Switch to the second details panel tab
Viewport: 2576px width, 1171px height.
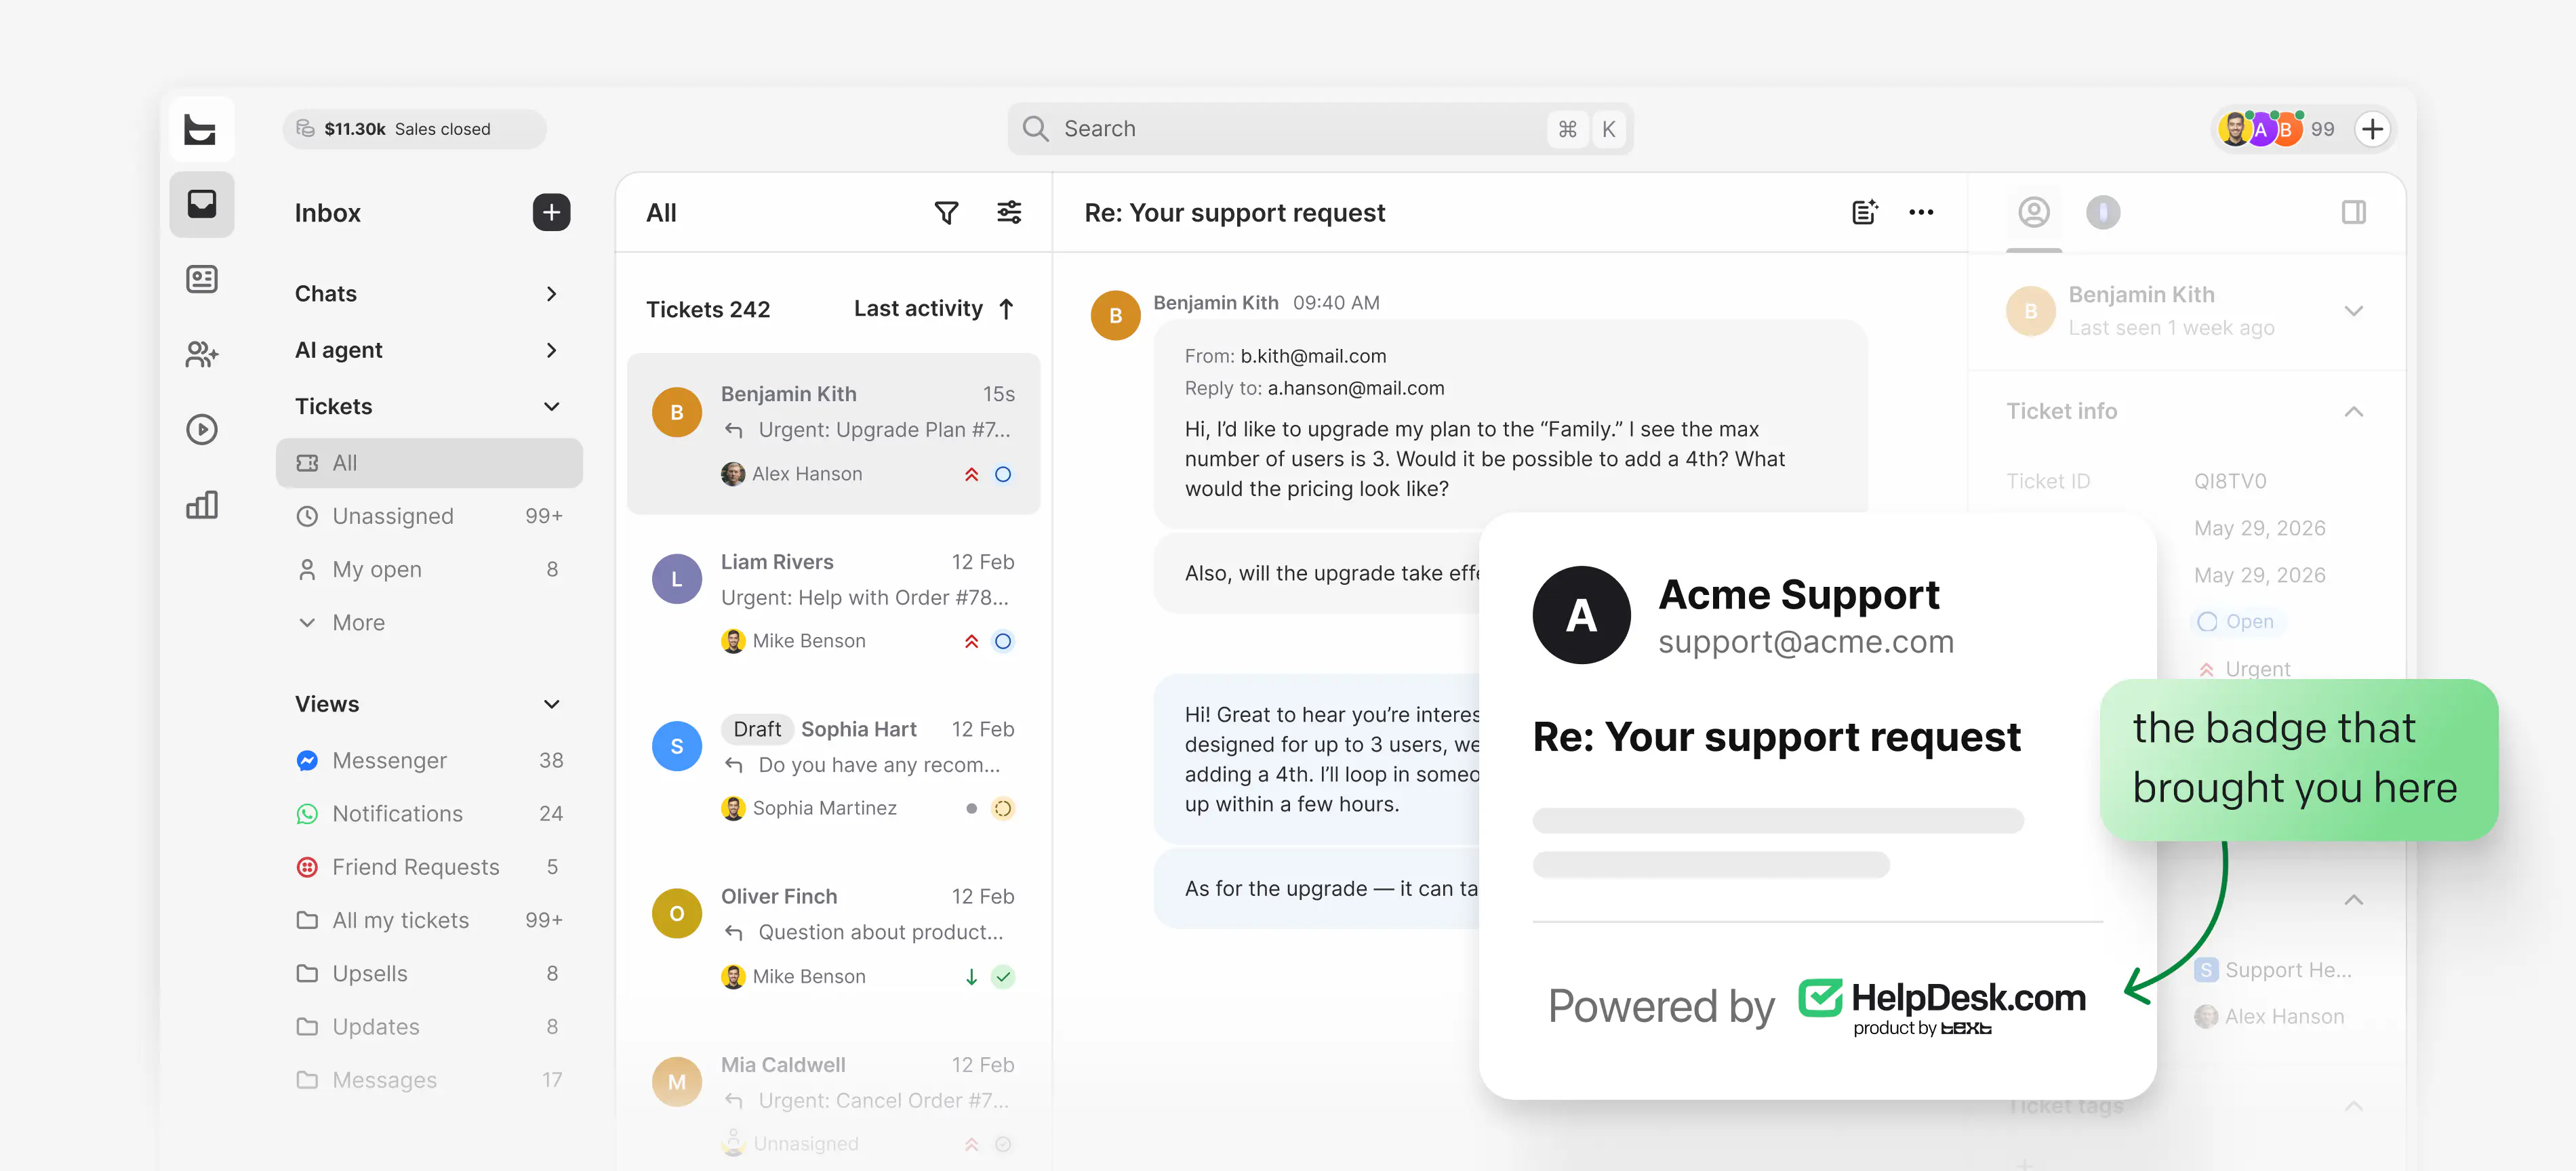pyautogui.click(x=2103, y=212)
